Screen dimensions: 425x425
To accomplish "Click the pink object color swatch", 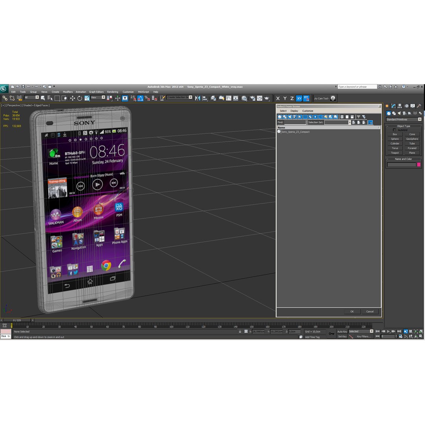I will (x=418, y=164).
